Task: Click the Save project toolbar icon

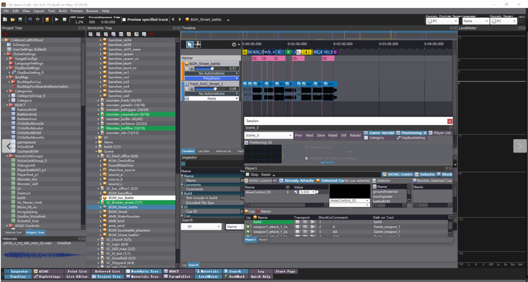Action: [20, 20]
